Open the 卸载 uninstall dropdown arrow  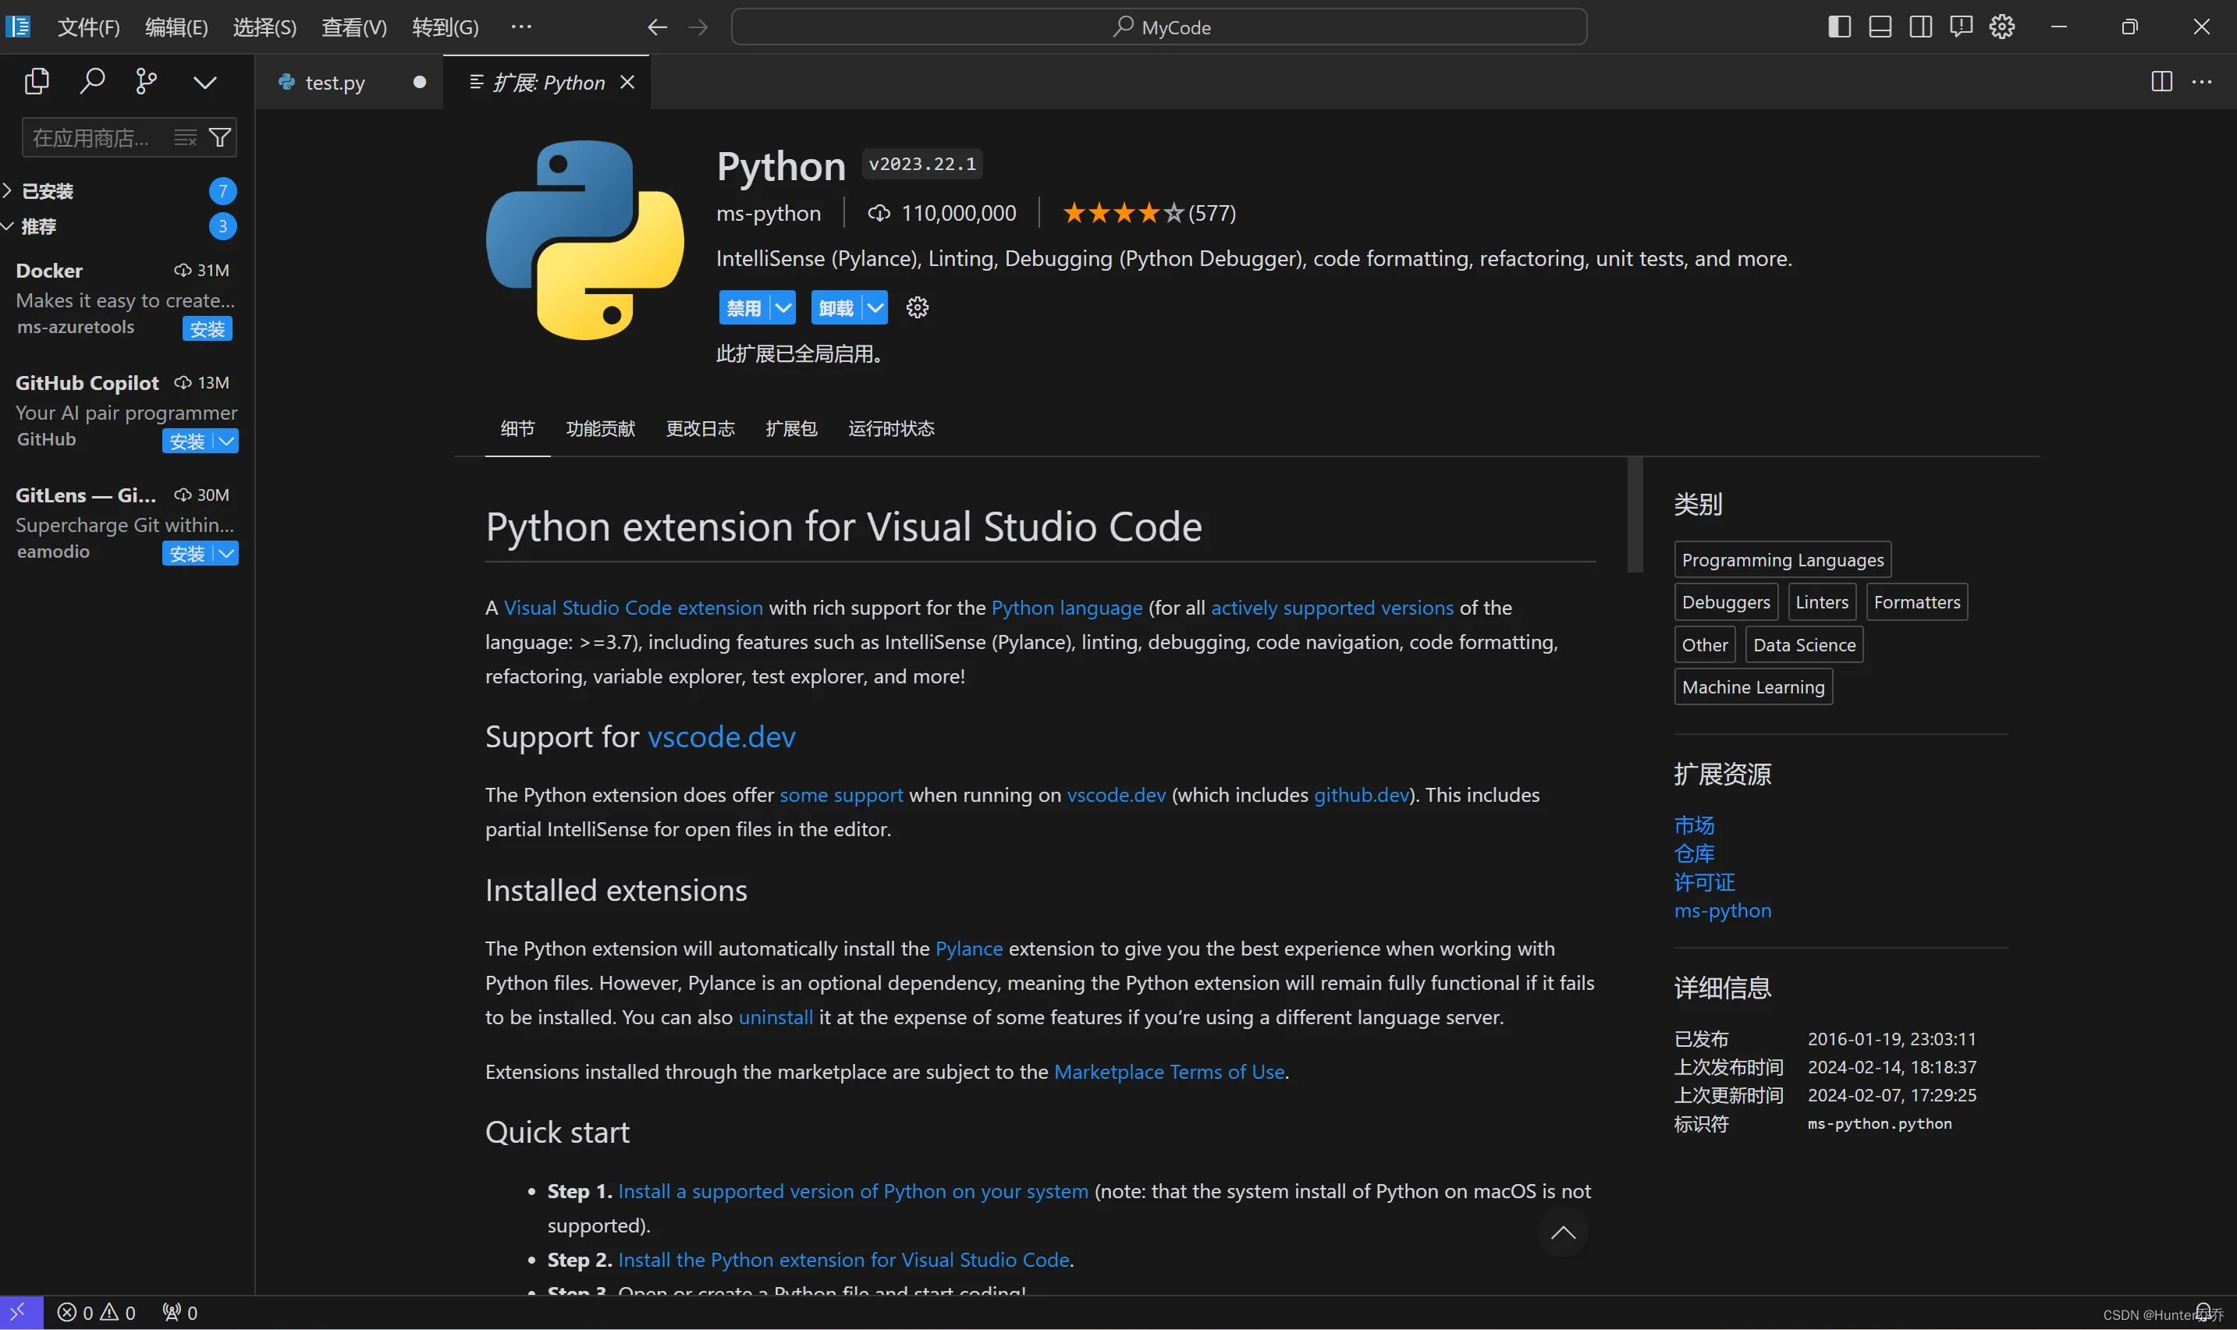point(875,307)
